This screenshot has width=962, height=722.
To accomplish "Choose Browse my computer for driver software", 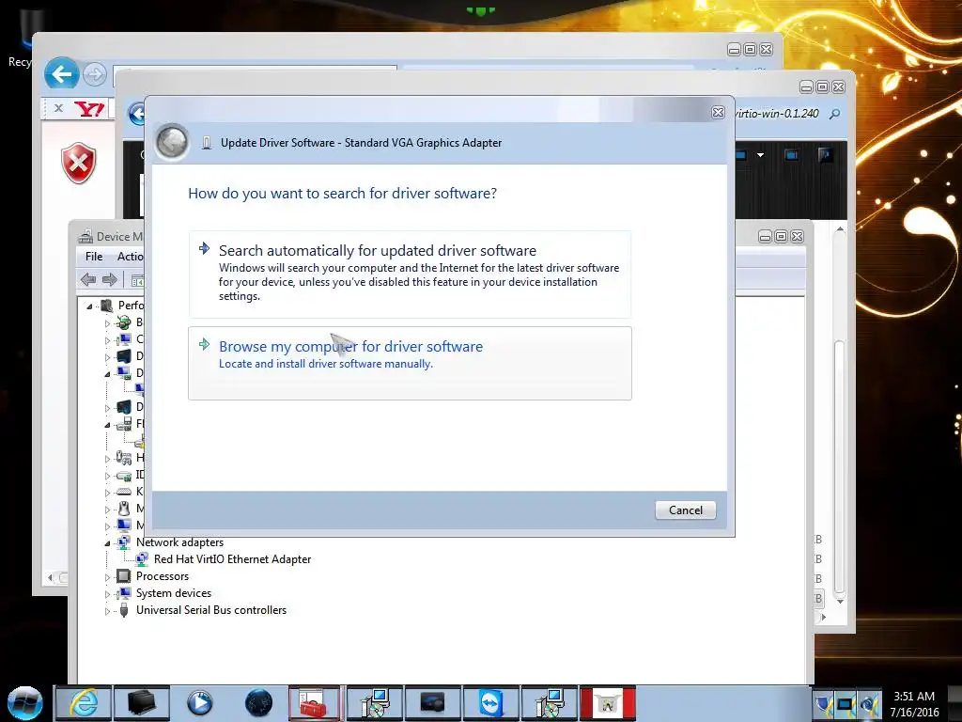I will tap(410, 364).
